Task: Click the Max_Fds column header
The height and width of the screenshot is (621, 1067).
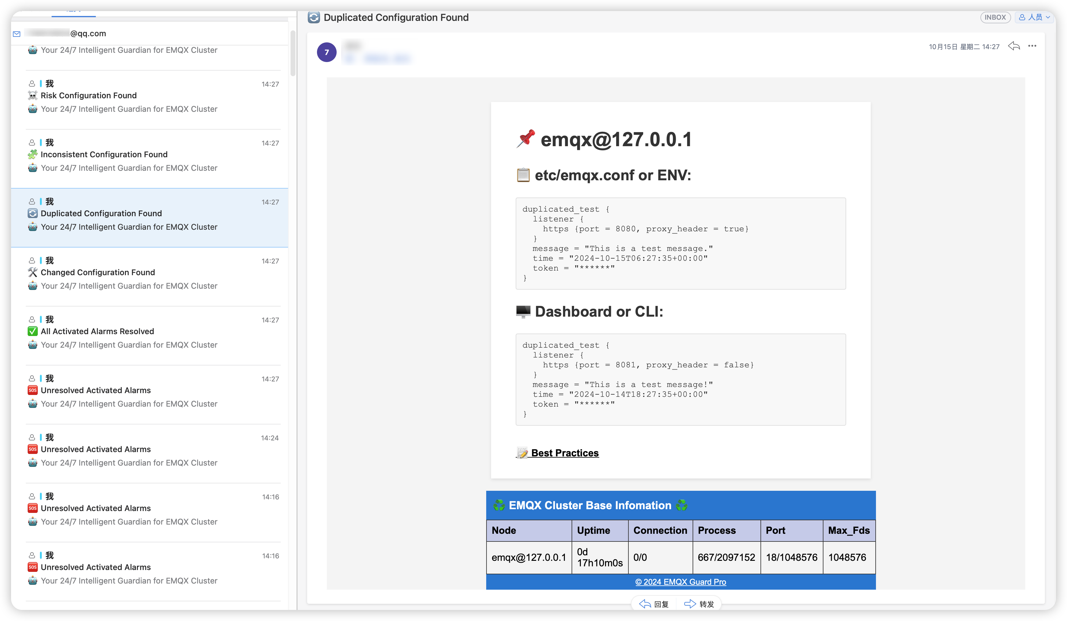Action: [x=849, y=530]
